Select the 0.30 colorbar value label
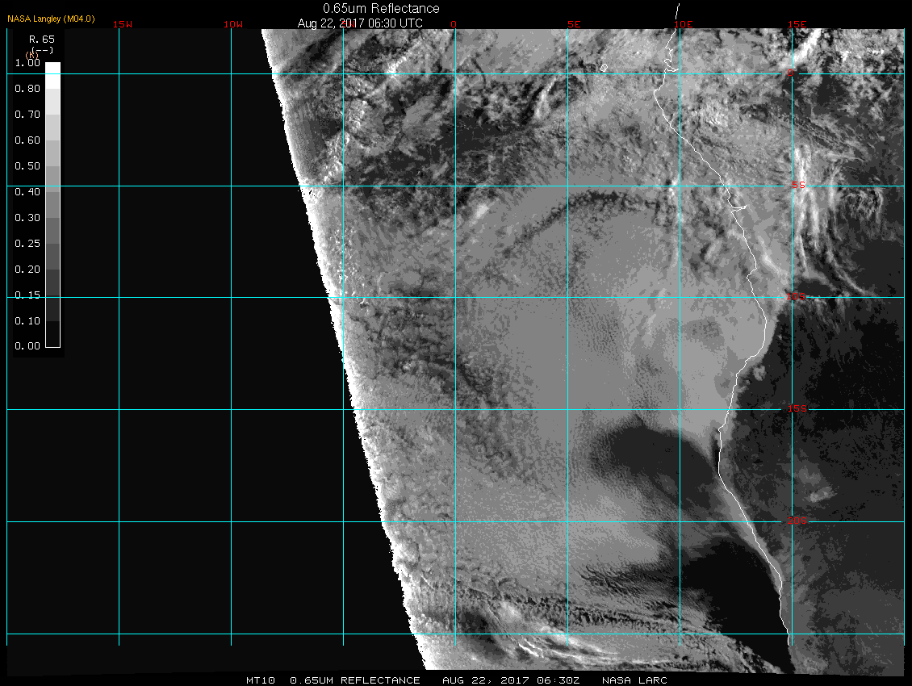This screenshot has width=912, height=686. 27,218
